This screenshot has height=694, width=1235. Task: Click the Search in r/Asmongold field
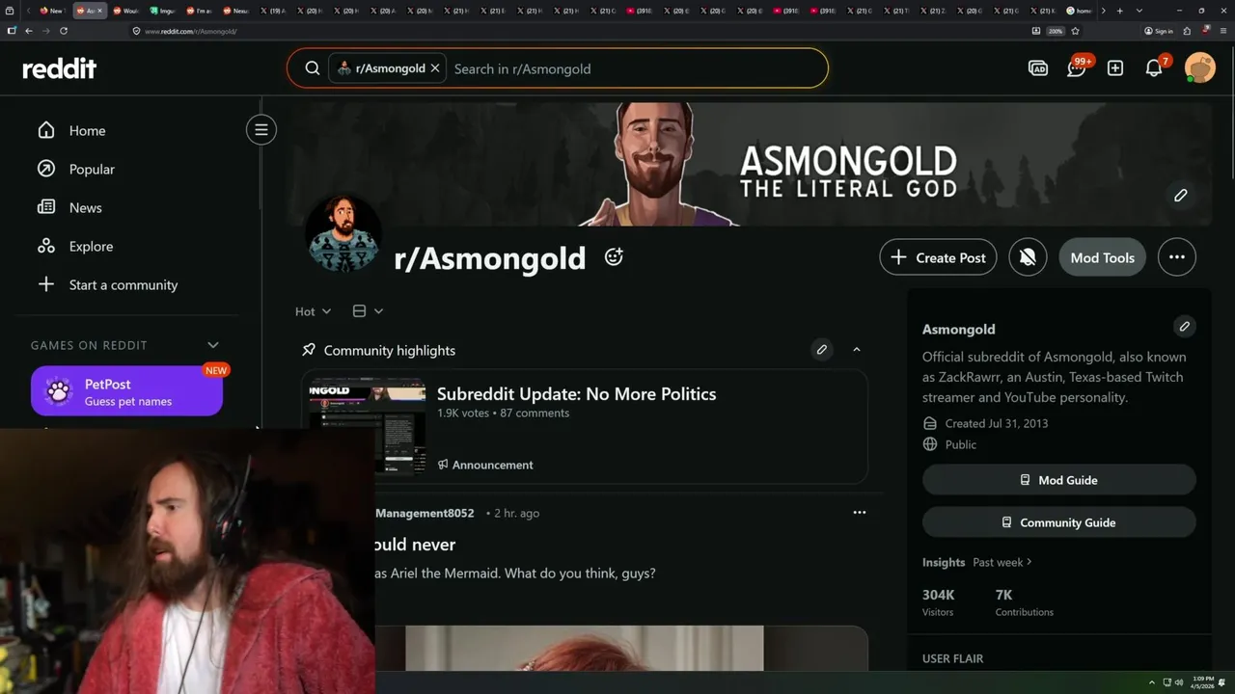click(637, 68)
